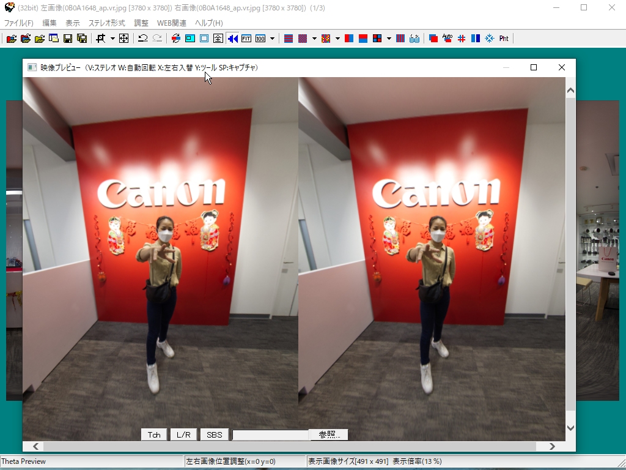
Task: Open the 表示 menu
Action: tap(73, 23)
